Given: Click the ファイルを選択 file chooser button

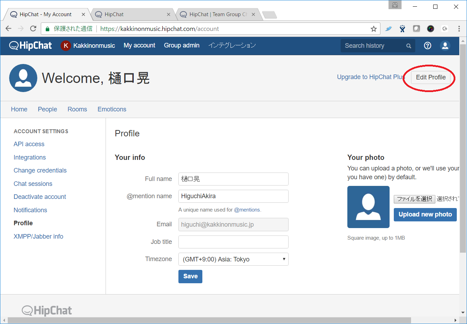Looking at the screenshot, I should click(415, 199).
